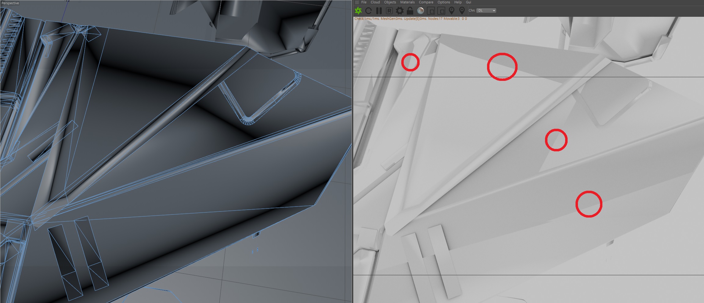Open the Options menu
704x303 pixels.
[x=444, y=2]
